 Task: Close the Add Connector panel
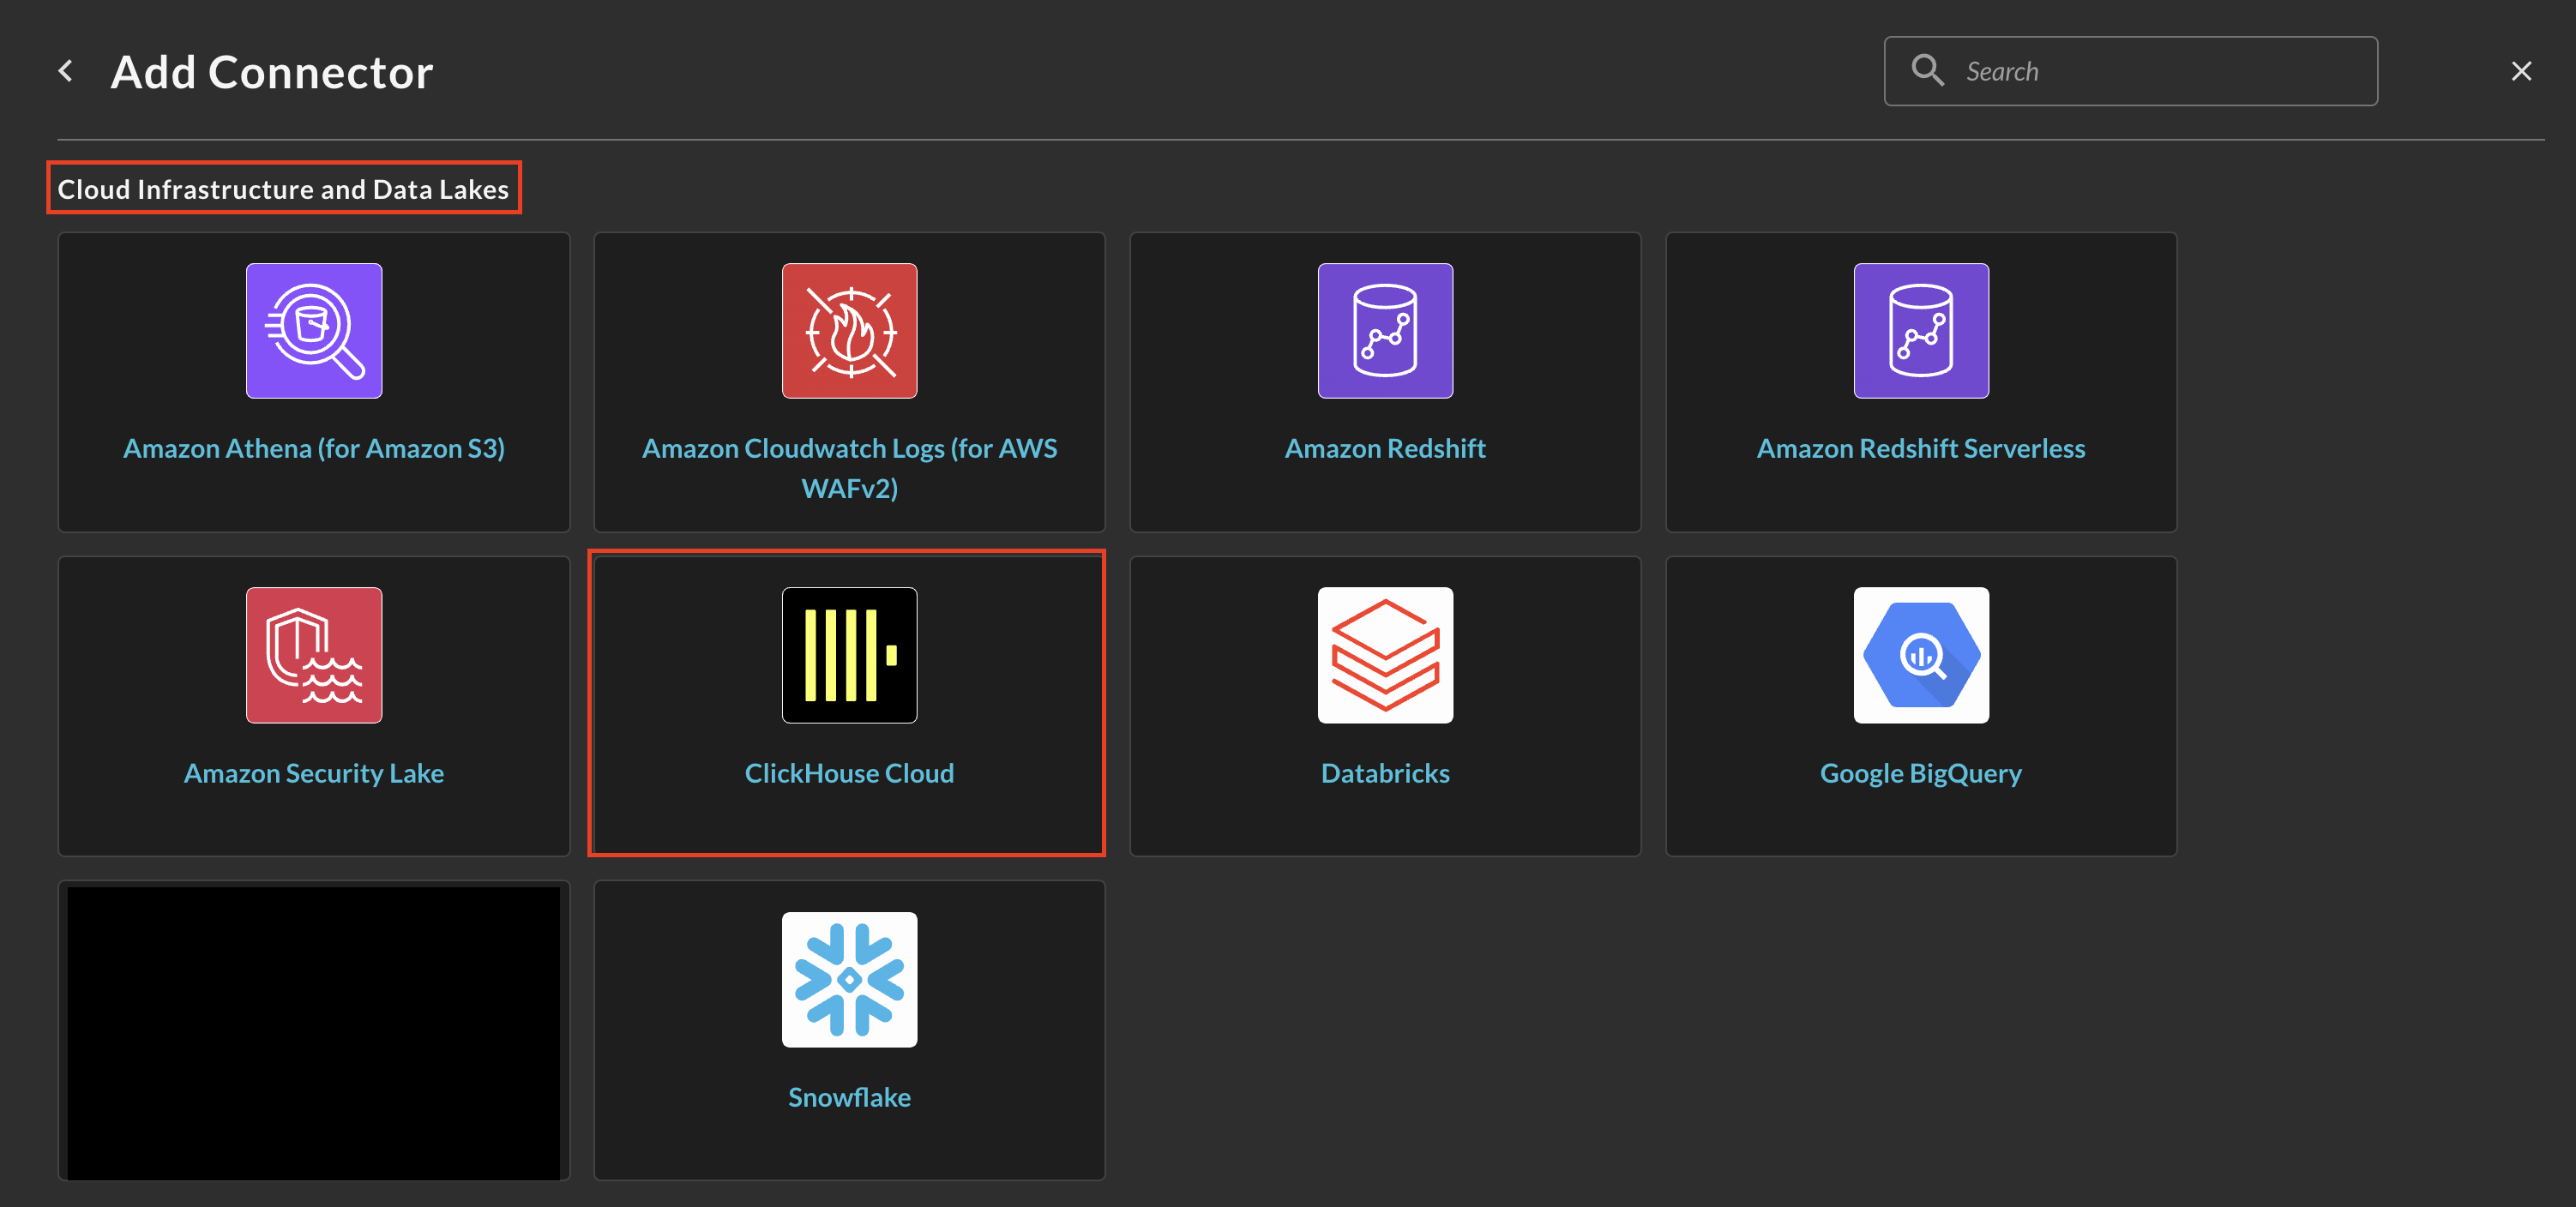pos(2521,71)
